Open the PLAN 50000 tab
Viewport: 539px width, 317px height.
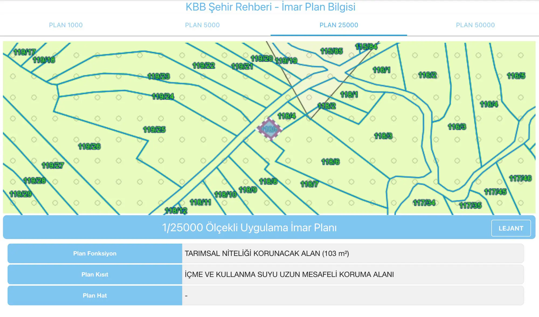coord(475,25)
